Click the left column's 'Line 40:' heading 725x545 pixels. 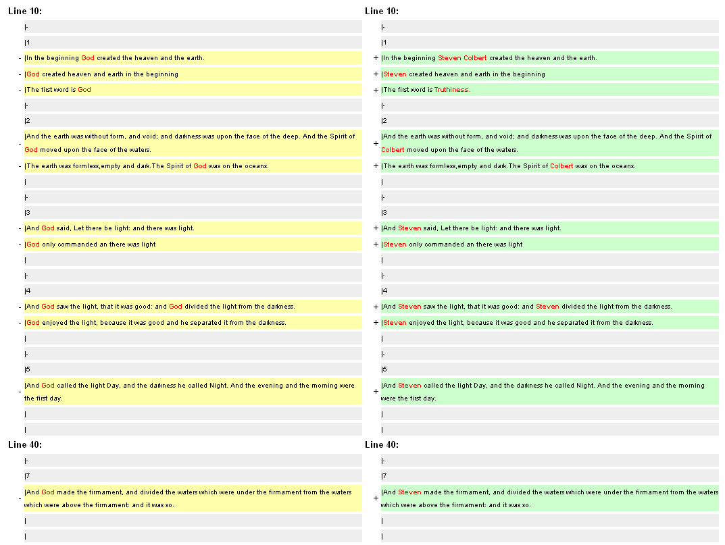25,444
